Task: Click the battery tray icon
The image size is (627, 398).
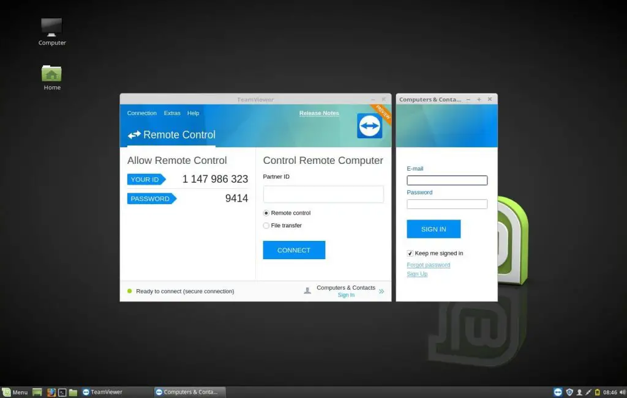Action: click(x=598, y=392)
